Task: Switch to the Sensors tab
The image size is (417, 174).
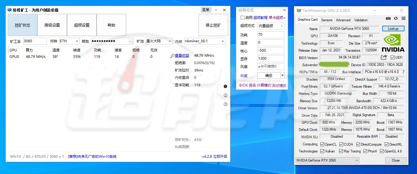Action: tap(327, 20)
